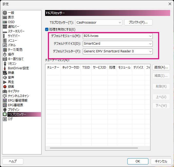Select 録画 settings page

(11, 87)
